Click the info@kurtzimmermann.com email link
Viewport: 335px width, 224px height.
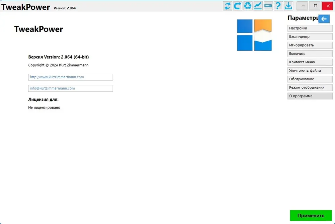pos(70,88)
